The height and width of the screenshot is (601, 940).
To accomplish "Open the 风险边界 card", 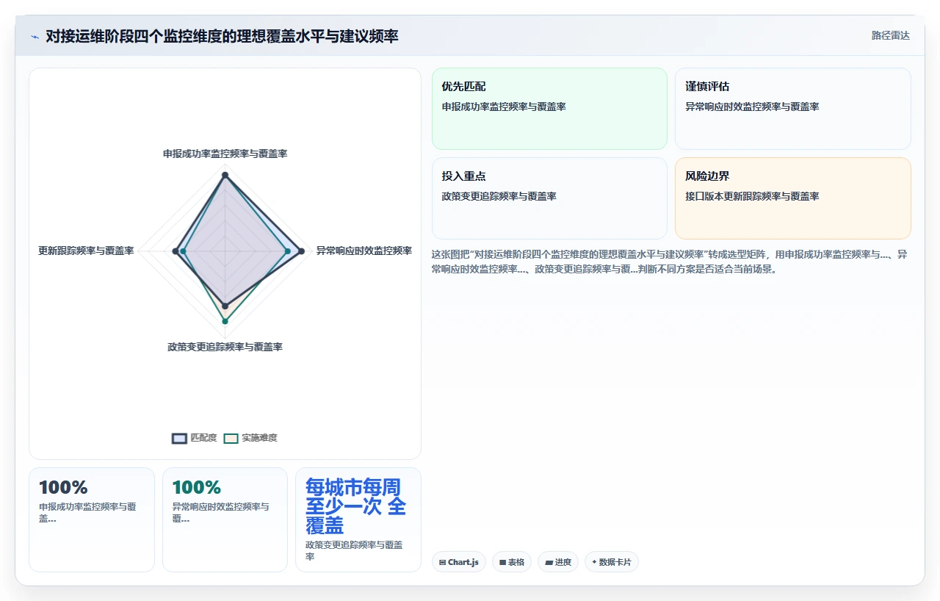I will tap(793, 198).
